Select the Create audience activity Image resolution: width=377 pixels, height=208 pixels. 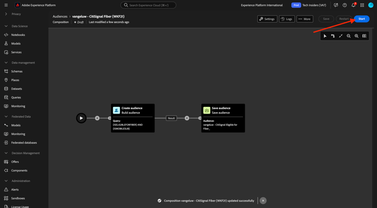pyautogui.click(x=133, y=118)
